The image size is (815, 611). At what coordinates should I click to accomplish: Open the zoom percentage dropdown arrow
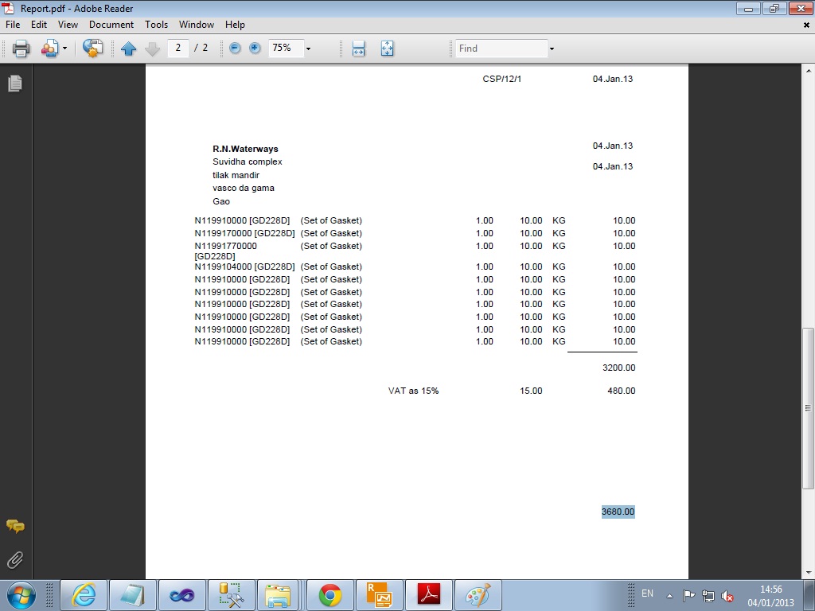coord(308,49)
